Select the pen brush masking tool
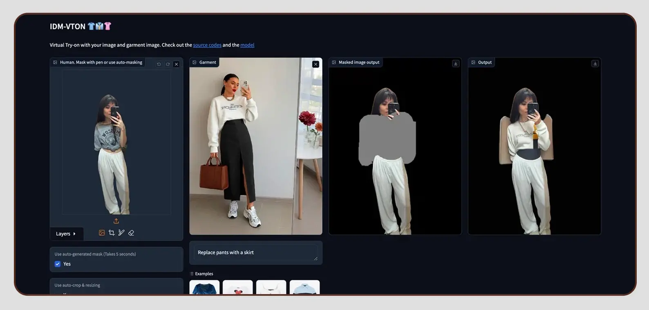Viewport: 649px width, 310px height. (x=121, y=232)
